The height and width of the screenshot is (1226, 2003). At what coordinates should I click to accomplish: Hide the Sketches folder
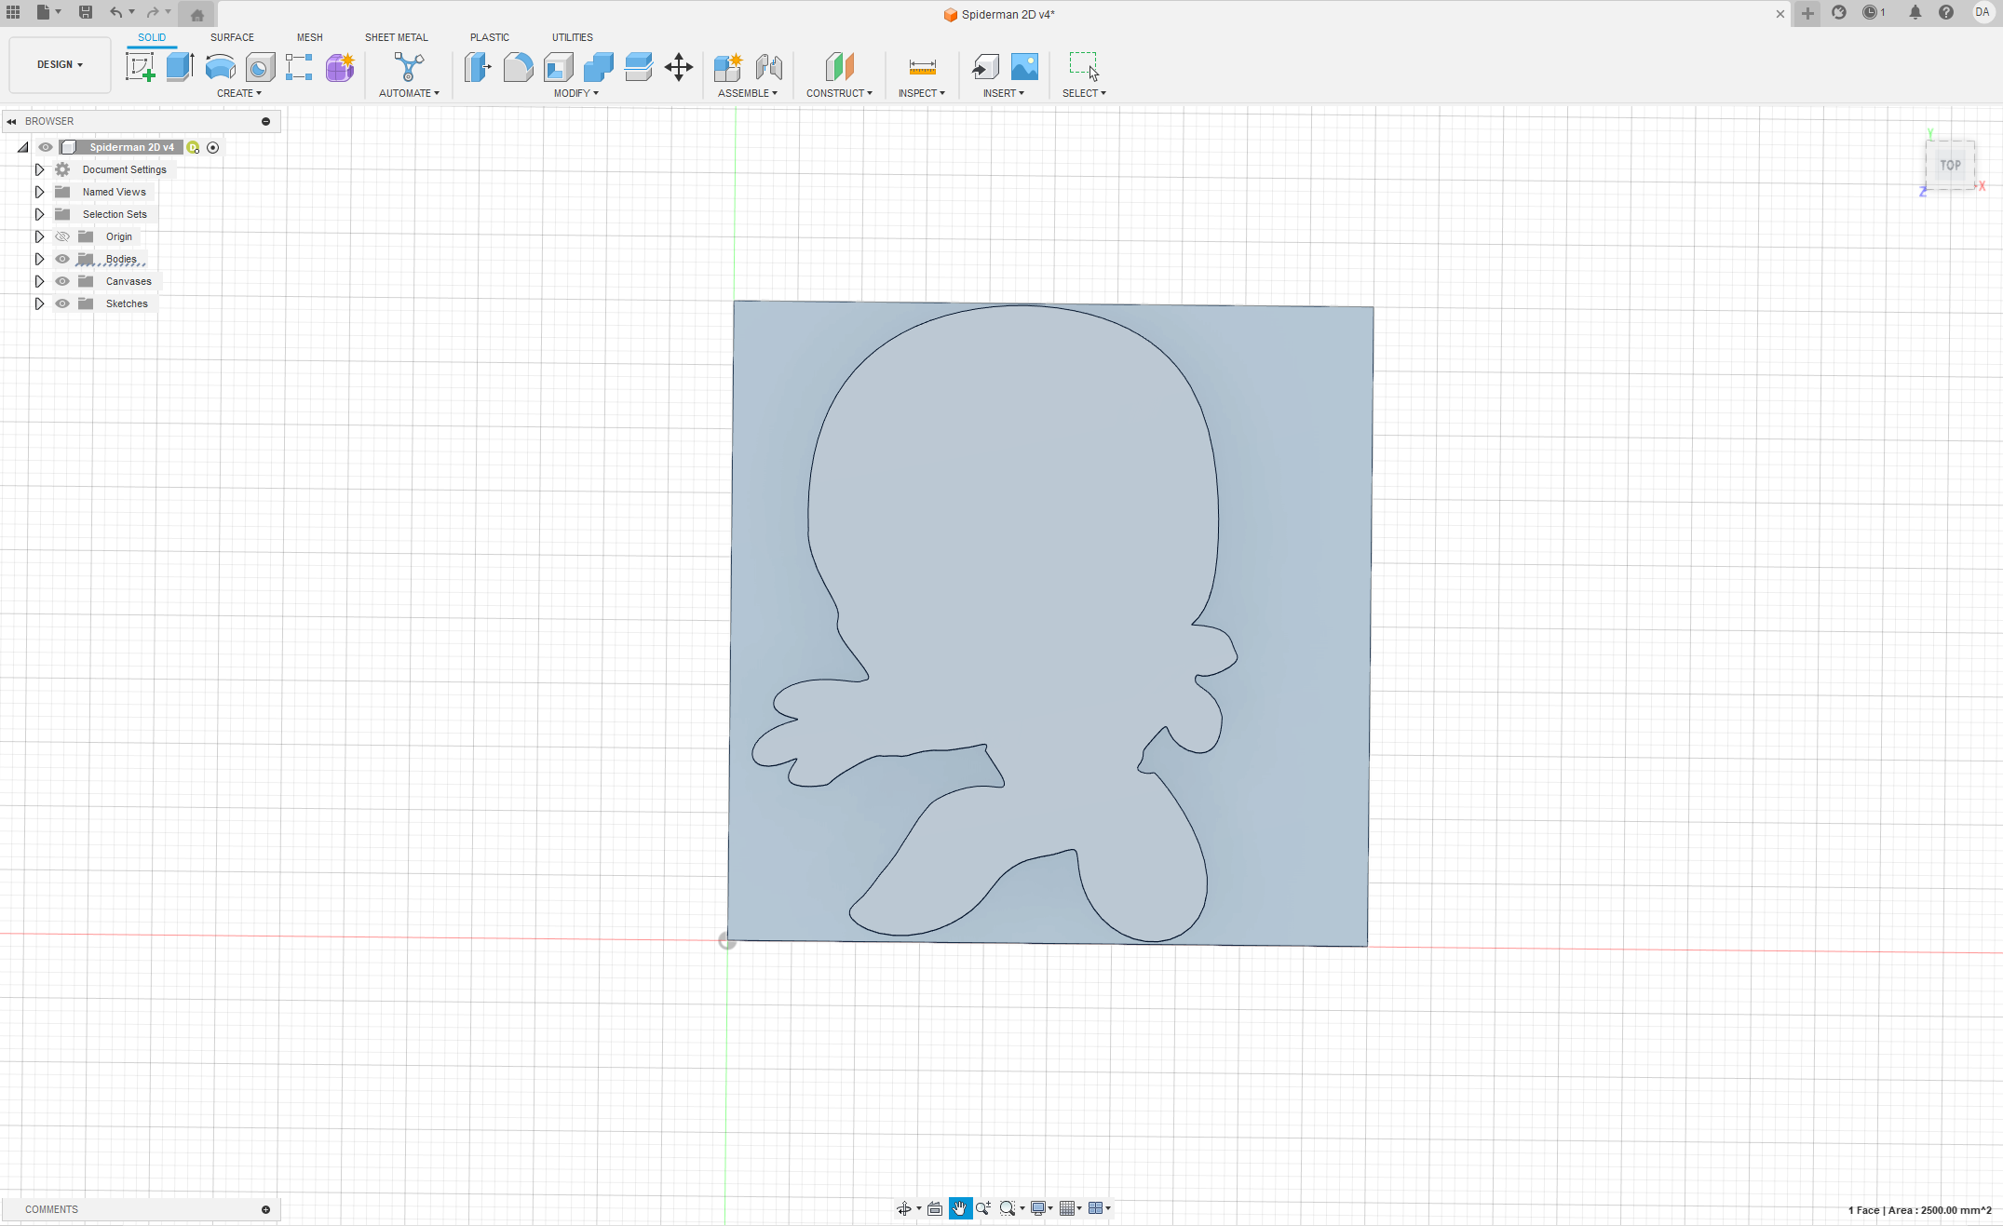[62, 303]
